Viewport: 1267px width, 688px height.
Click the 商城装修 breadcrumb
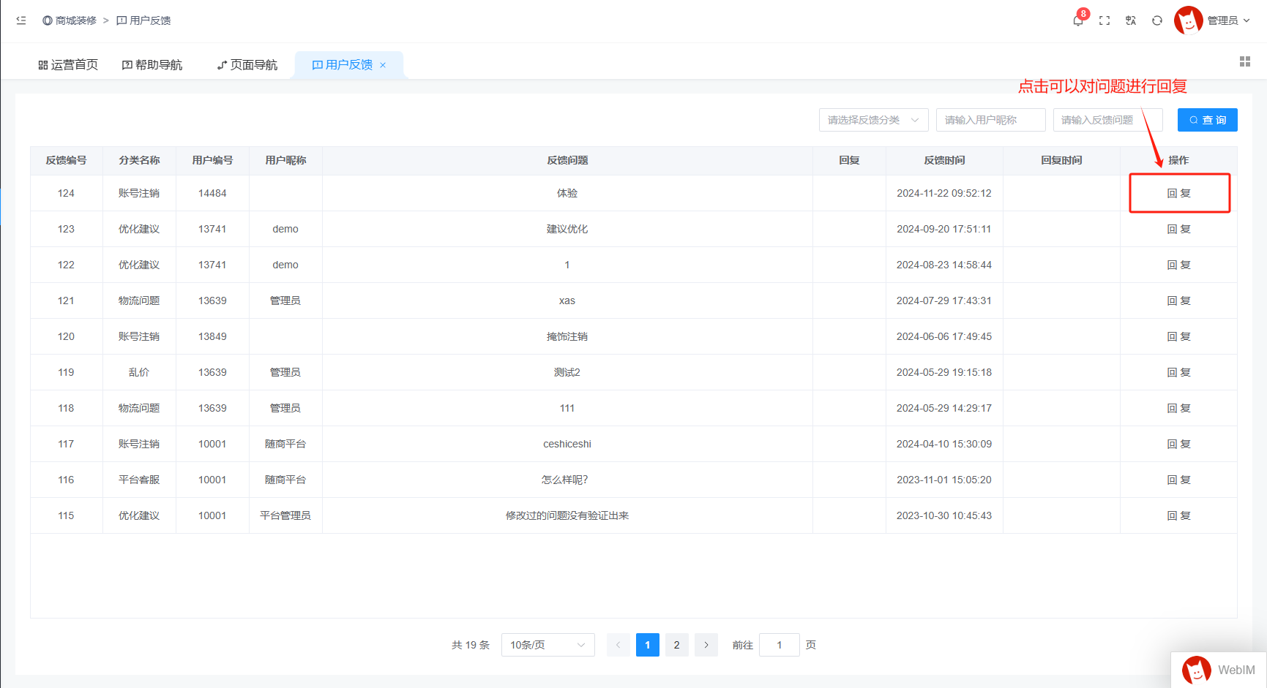coord(70,20)
